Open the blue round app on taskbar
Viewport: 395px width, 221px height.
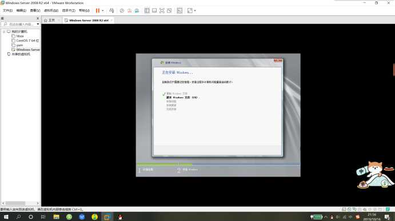coord(82,217)
